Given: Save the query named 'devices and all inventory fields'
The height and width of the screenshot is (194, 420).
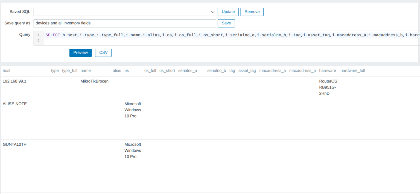Looking at the screenshot, I should pyautogui.click(x=226, y=23).
